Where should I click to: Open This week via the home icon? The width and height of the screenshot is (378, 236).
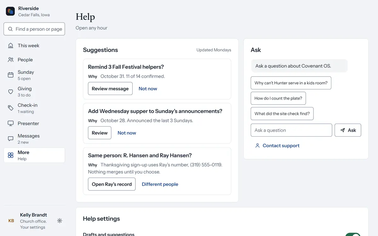click(11, 46)
